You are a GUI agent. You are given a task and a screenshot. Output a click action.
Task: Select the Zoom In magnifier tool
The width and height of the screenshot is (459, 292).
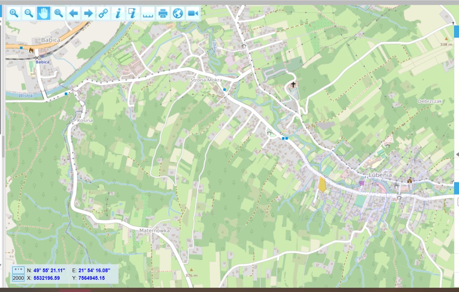pos(14,13)
